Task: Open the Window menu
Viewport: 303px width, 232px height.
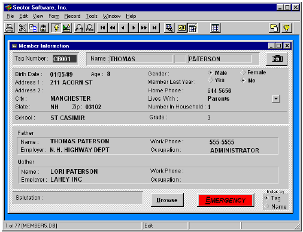Action: (111, 16)
